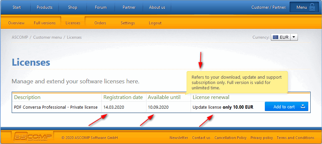Click Manage and extend your software licenses text
322x144 pixels.
[x=76, y=82]
